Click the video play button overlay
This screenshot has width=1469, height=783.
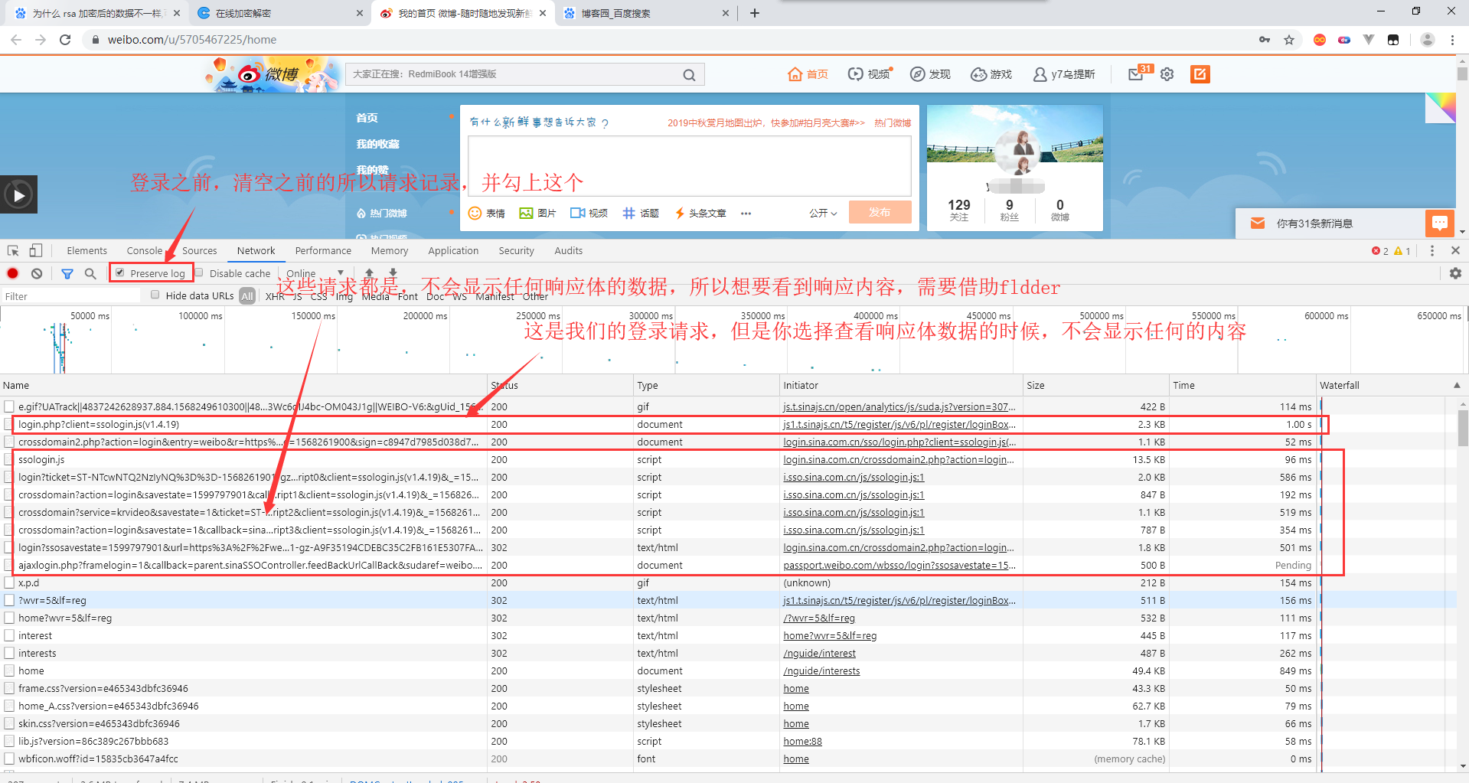[x=19, y=195]
